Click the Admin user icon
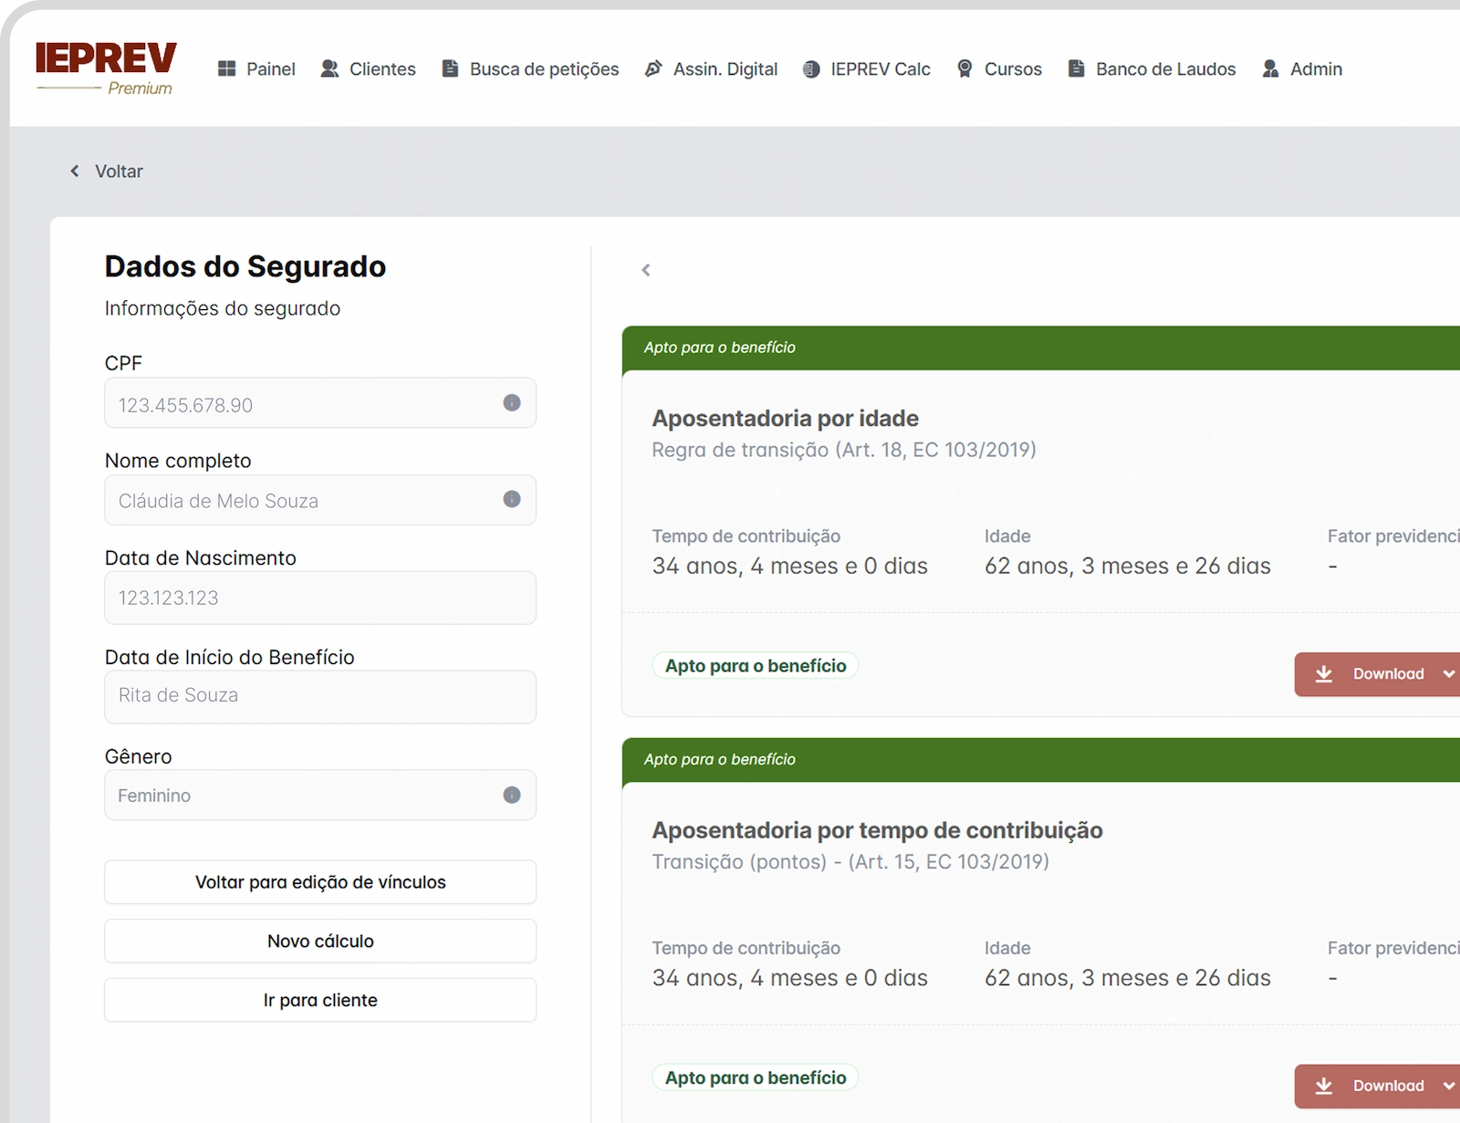This screenshot has width=1460, height=1123. (1270, 68)
